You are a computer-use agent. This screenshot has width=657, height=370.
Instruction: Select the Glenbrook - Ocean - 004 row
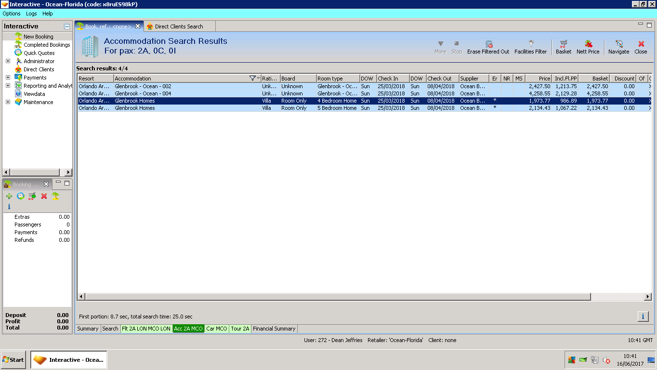pos(364,93)
